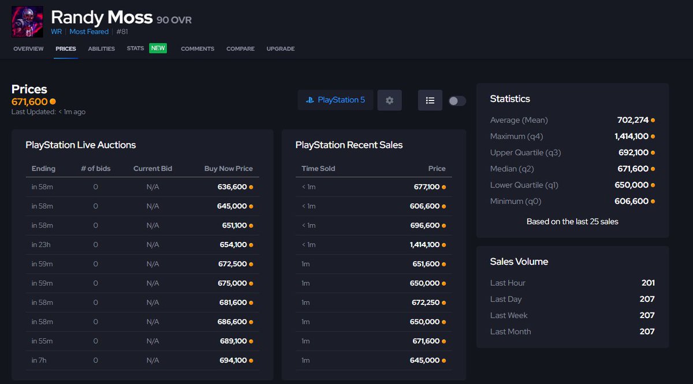
Task: Click the 636,600 buy now price
Action: pos(232,187)
